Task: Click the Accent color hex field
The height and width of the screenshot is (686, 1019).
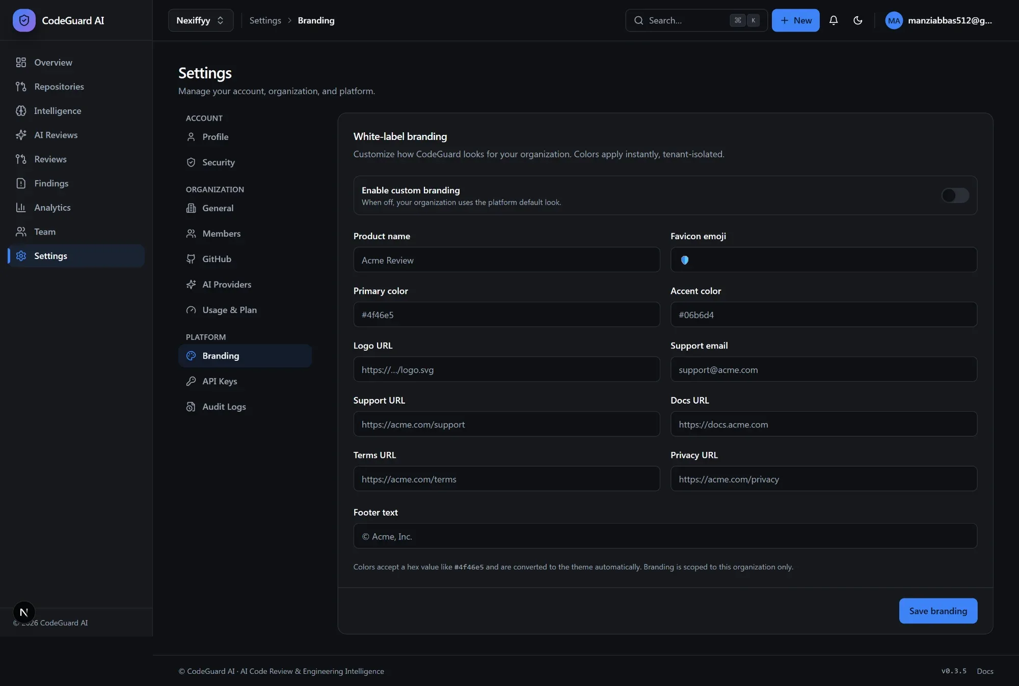Action: 824,315
